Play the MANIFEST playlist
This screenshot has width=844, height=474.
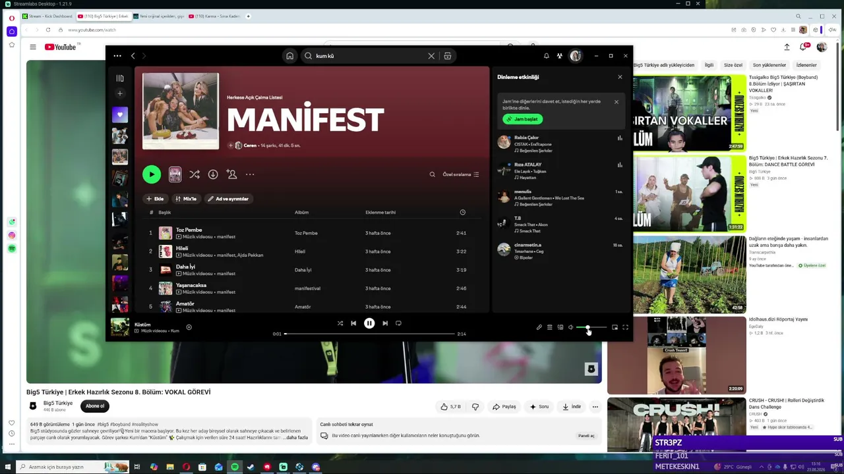pos(152,174)
